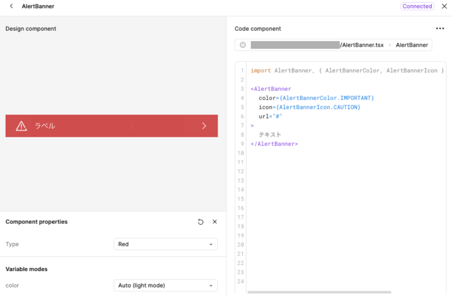Click the caution triangle icon in the banner
Screen dimensions: 452x297
pos(21,126)
